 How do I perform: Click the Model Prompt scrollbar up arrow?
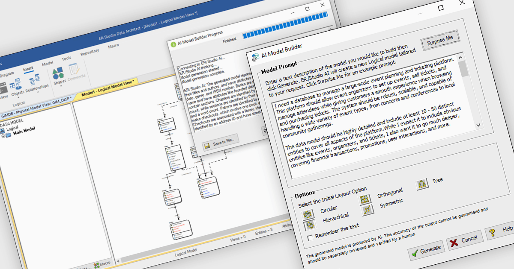(x=460, y=58)
